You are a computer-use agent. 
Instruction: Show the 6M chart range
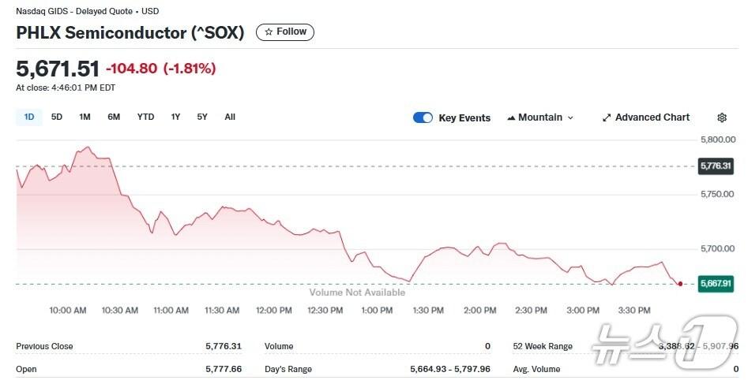pyautogui.click(x=114, y=117)
